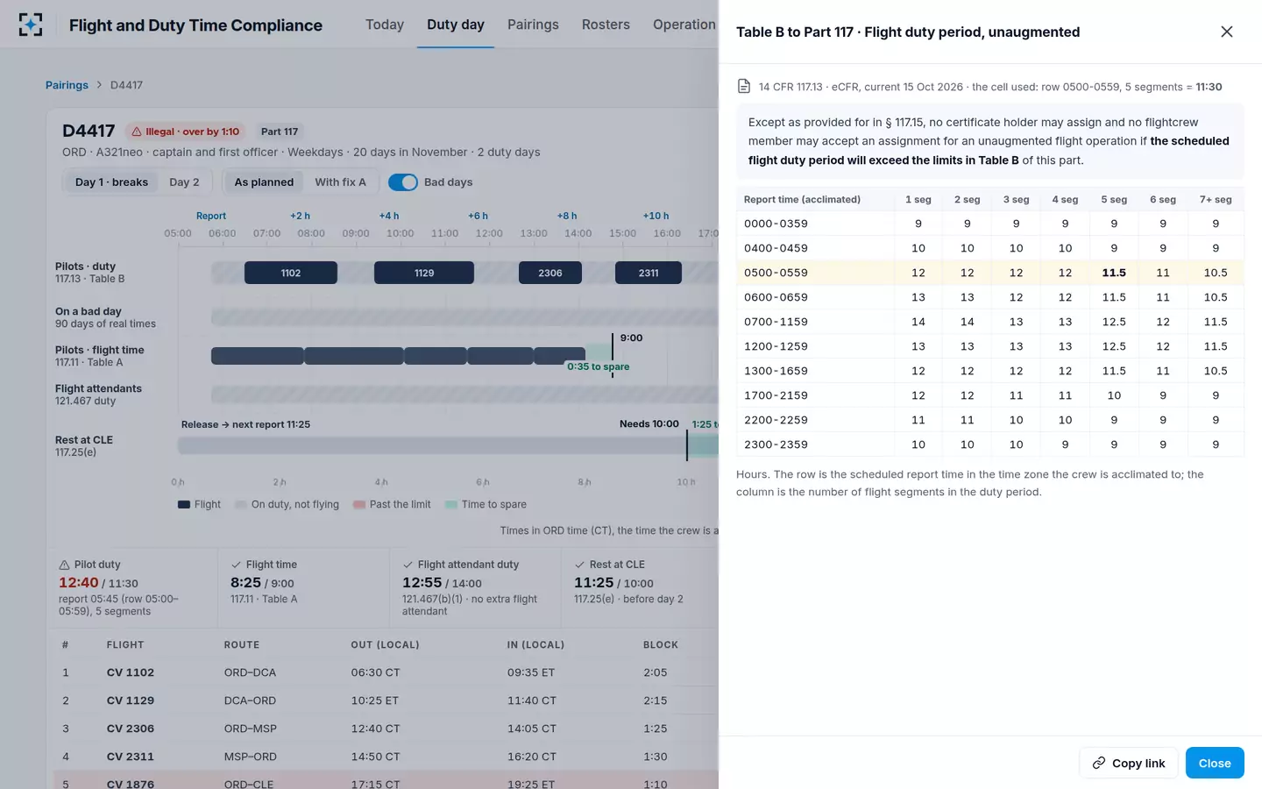Open the Pairings tab

point(533,25)
